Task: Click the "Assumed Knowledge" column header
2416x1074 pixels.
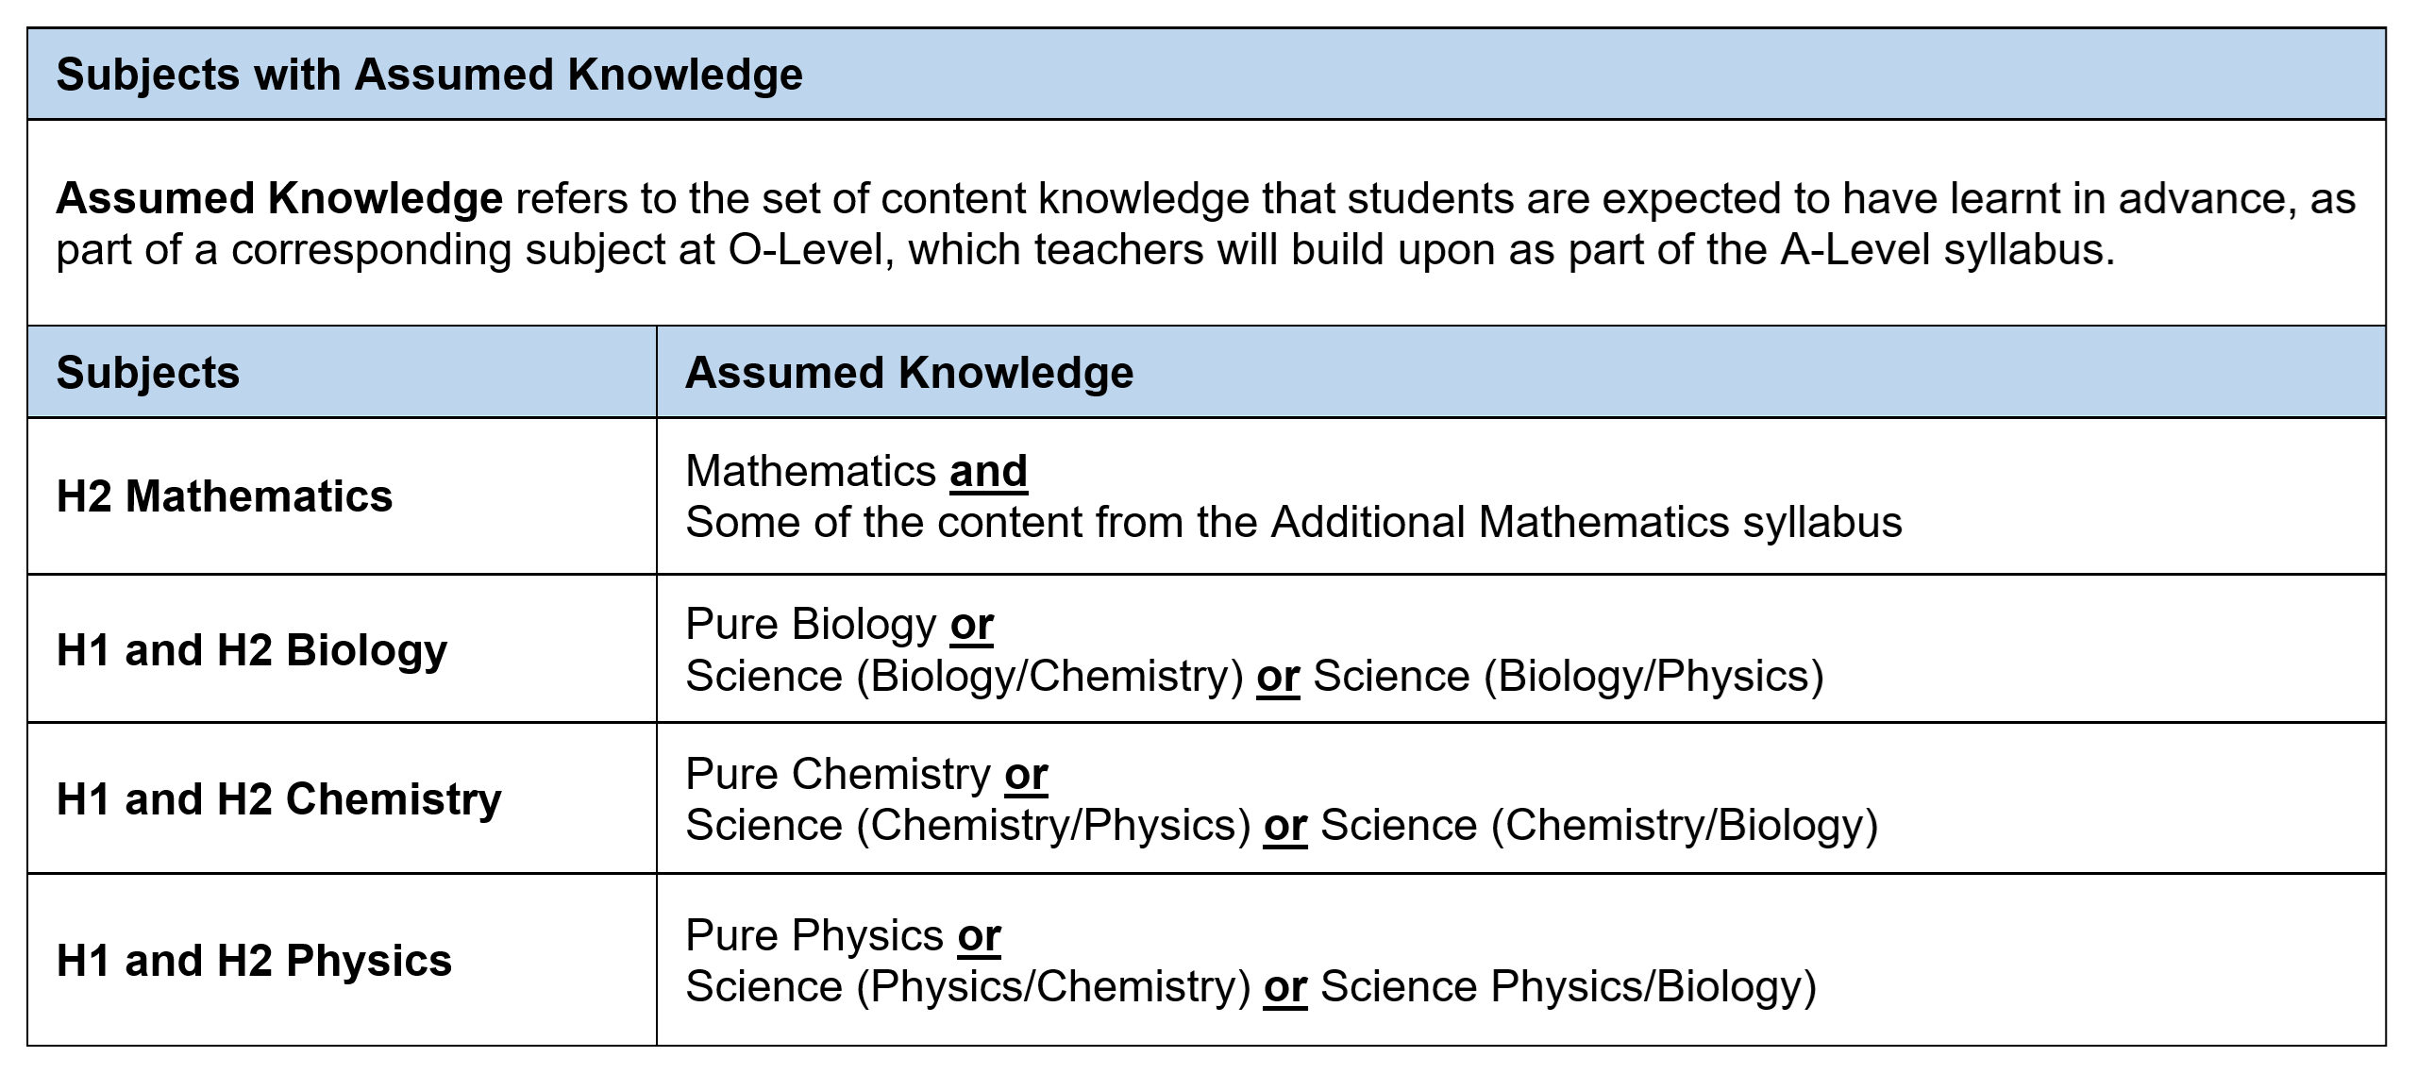Action: (x=909, y=373)
